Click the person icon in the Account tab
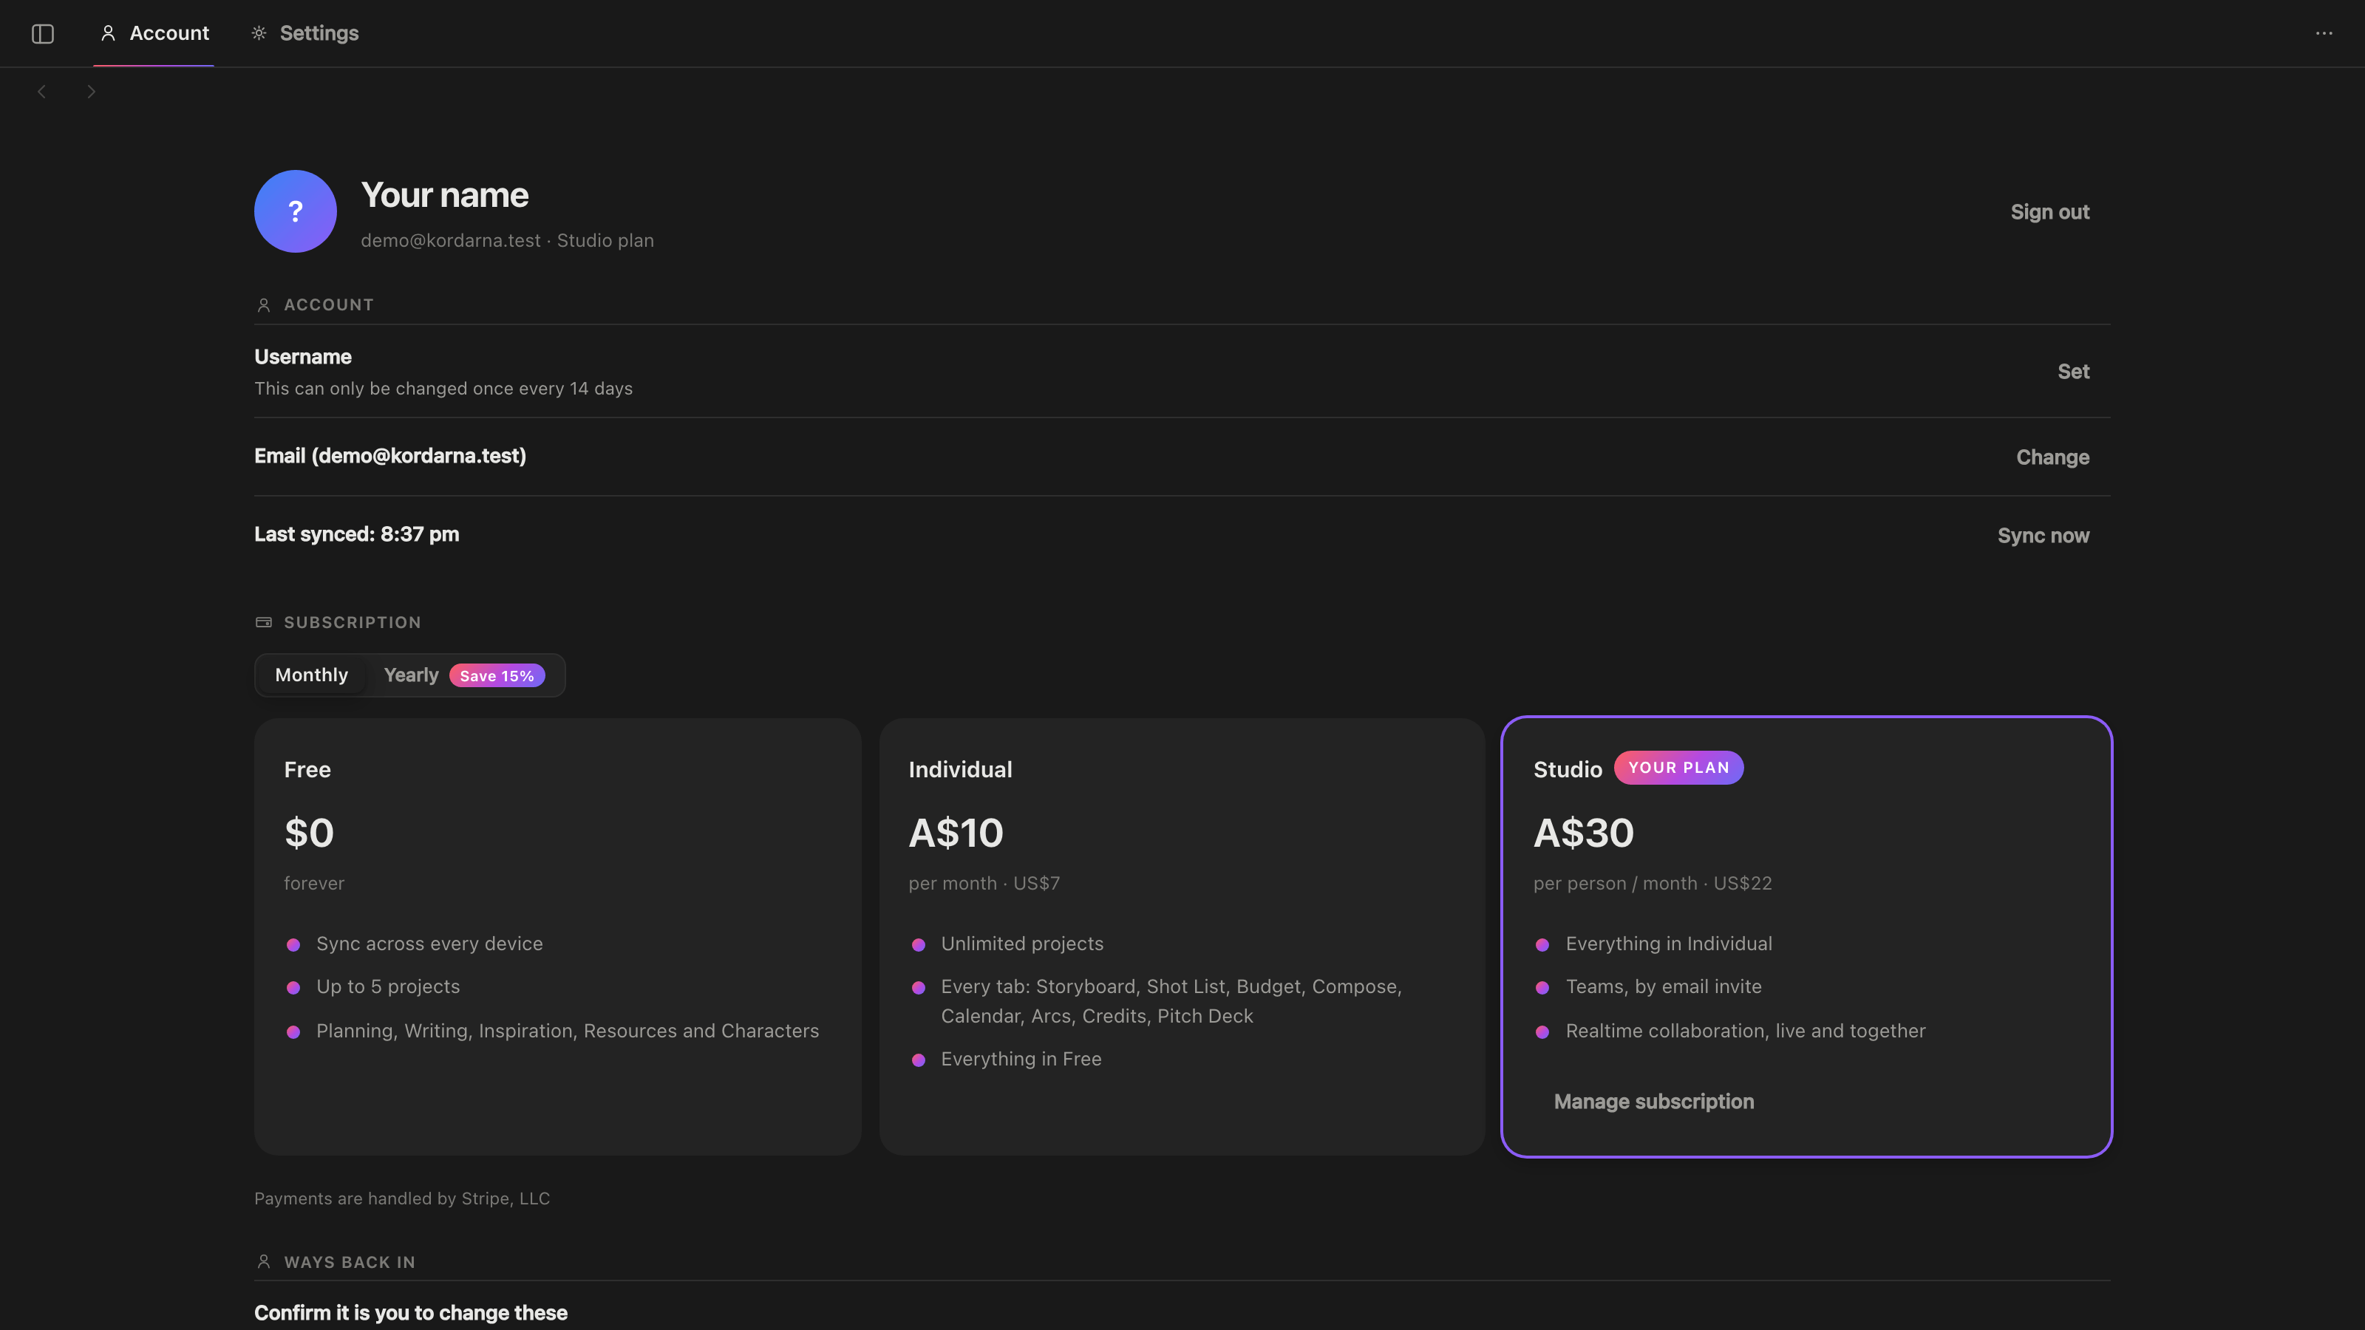This screenshot has width=2365, height=1330. click(x=109, y=33)
